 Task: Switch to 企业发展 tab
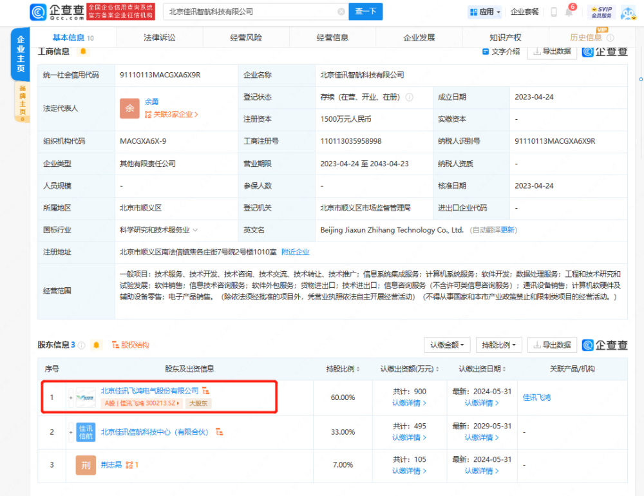pos(419,38)
